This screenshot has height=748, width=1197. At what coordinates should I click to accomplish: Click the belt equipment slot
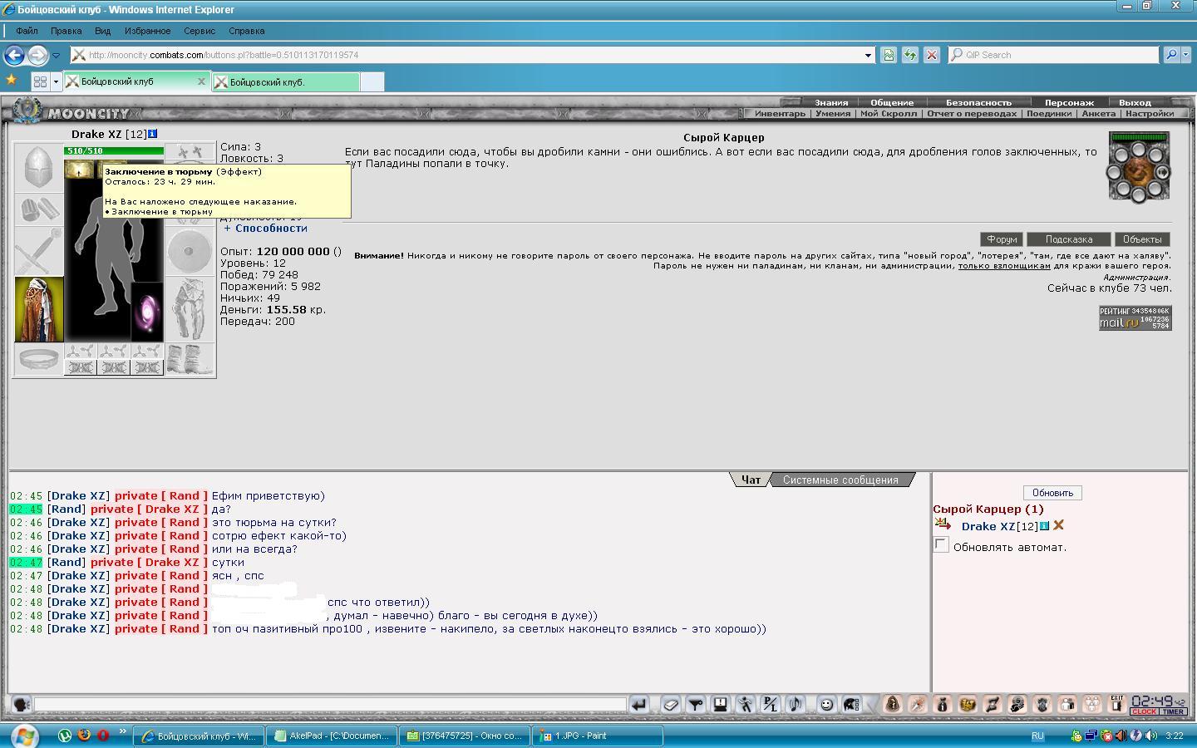coord(39,359)
